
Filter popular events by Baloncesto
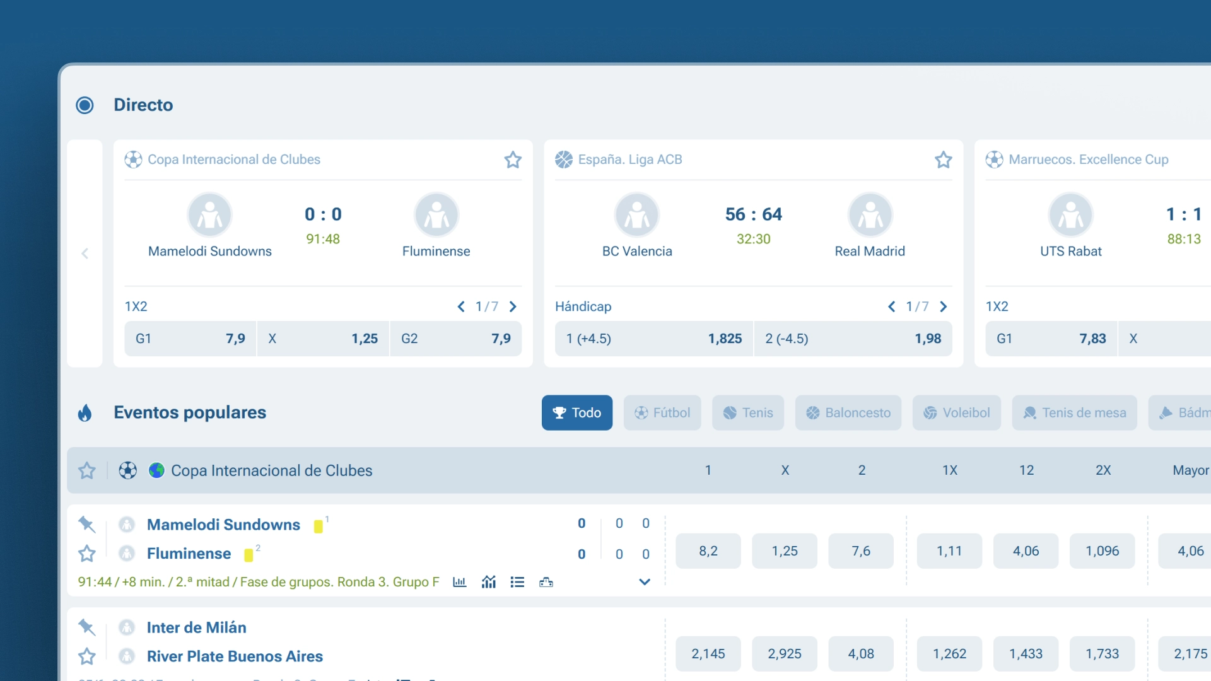coord(848,413)
